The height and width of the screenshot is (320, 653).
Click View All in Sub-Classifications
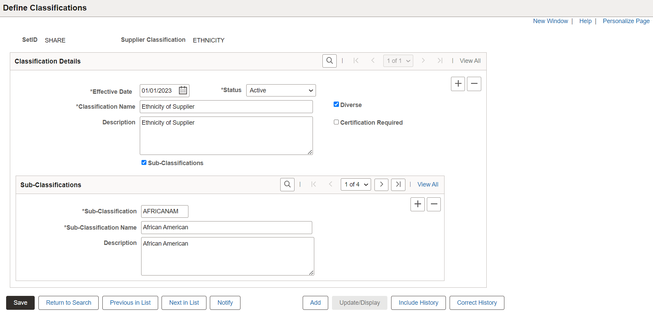[428, 184]
